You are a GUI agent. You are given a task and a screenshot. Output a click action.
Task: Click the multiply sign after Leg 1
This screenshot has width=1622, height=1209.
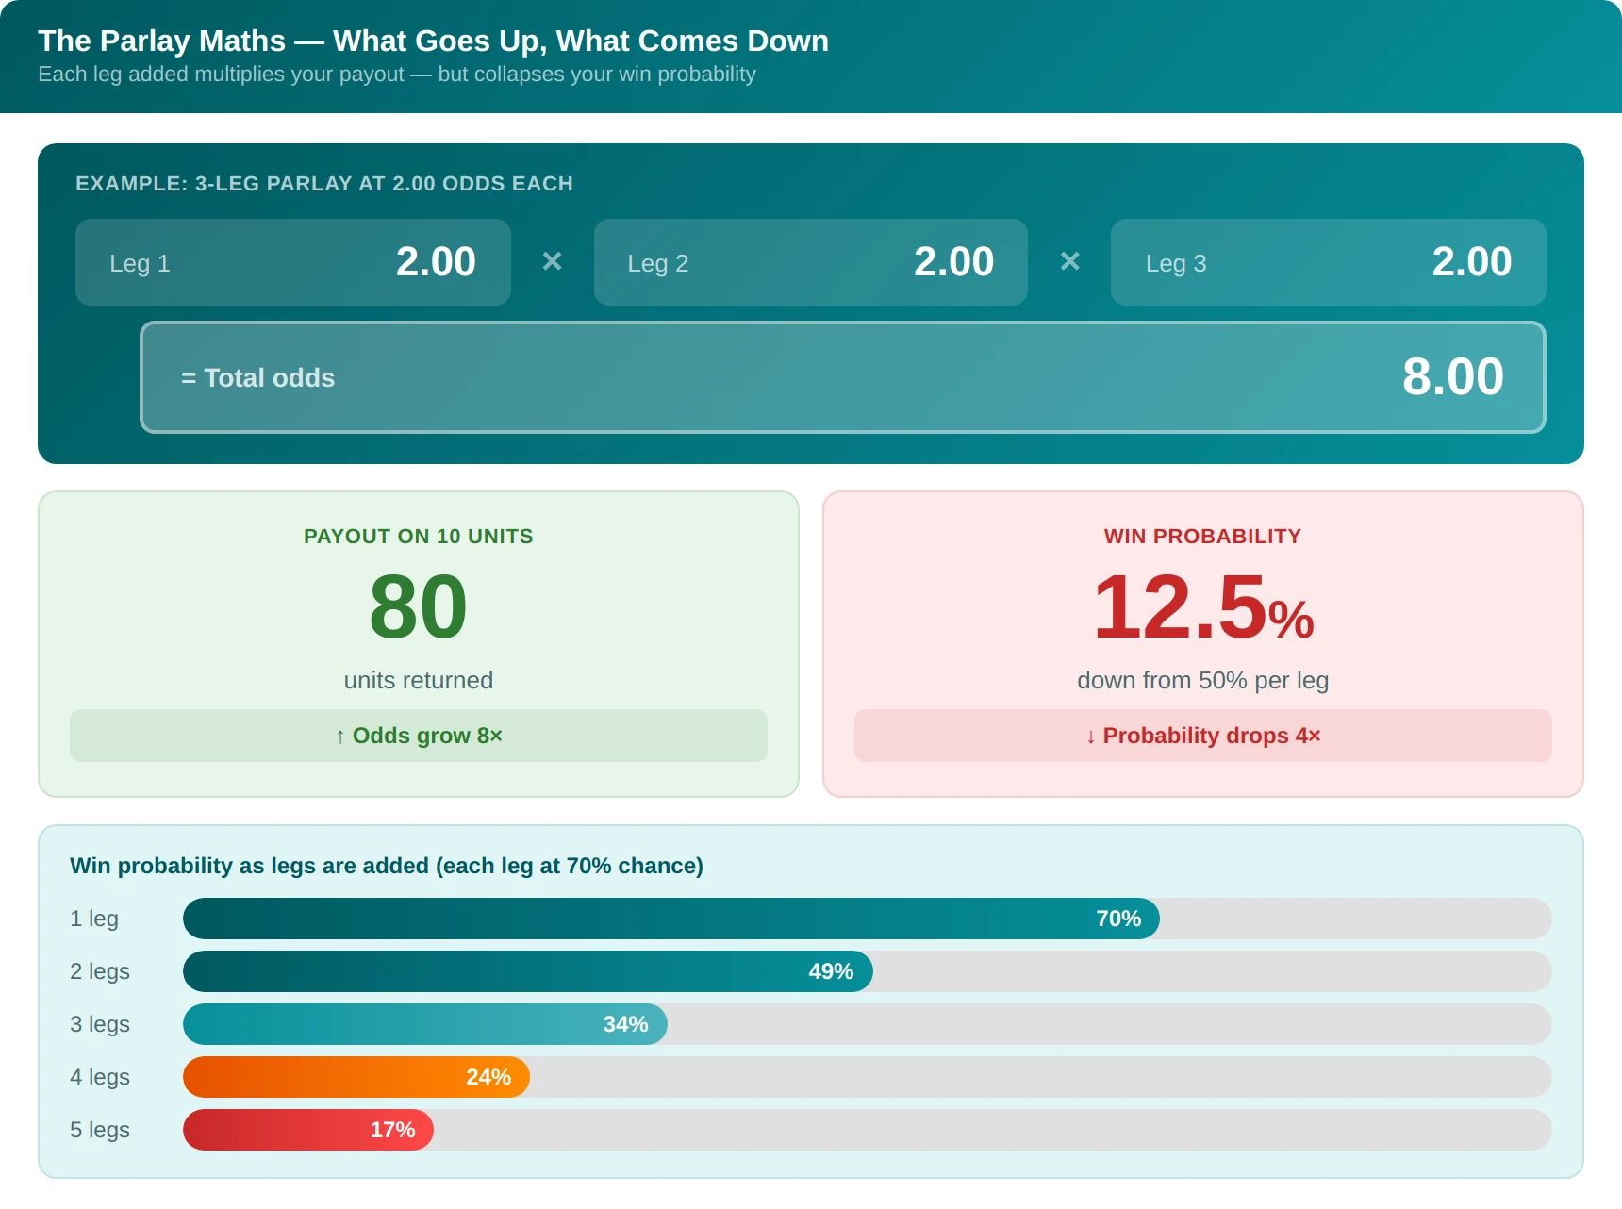[553, 261]
